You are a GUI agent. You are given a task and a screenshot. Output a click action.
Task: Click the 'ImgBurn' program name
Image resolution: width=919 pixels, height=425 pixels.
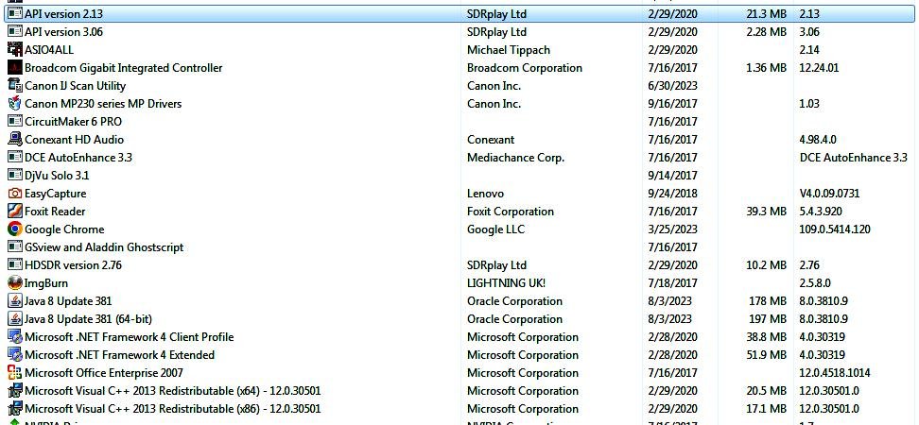click(46, 283)
